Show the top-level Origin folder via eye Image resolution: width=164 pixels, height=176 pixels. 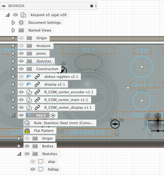(x=21, y=38)
